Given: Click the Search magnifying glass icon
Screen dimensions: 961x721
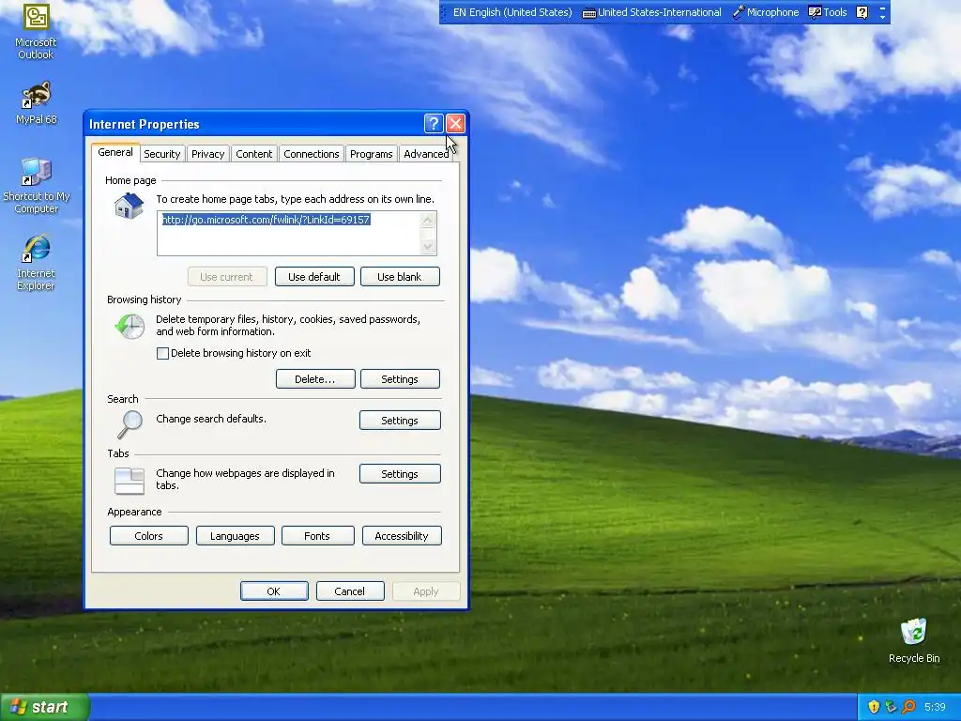Looking at the screenshot, I should tap(130, 424).
